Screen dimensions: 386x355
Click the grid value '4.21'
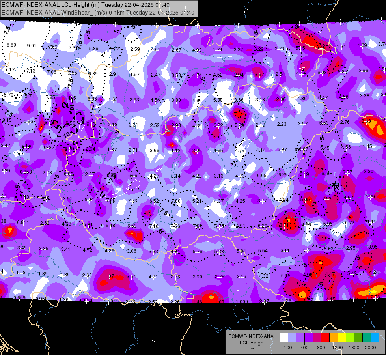pos(153,277)
